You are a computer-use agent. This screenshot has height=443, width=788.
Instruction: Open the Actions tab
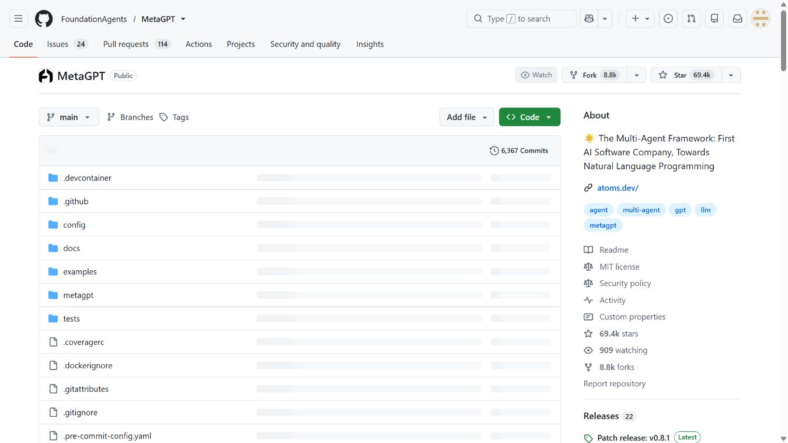point(198,44)
